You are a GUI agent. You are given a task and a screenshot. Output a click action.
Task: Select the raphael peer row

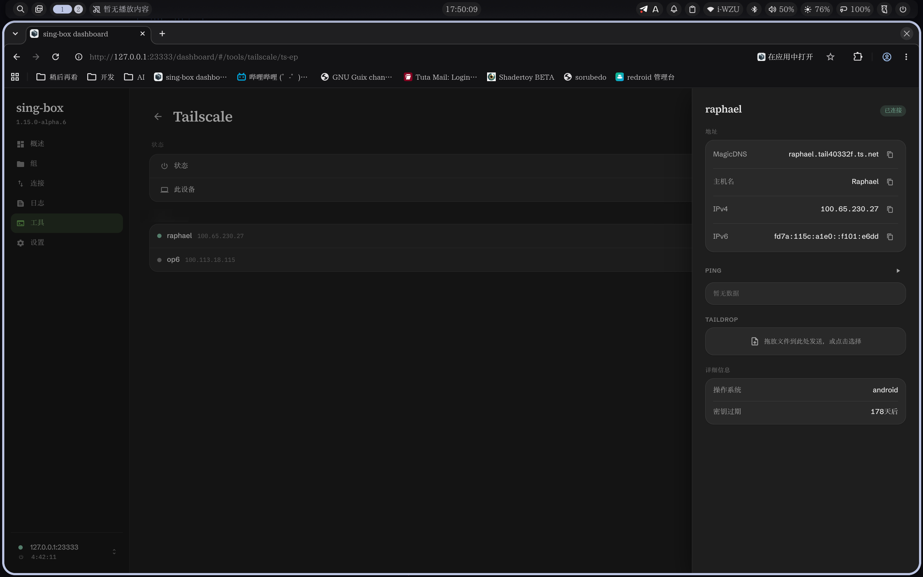pyautogui.click(x=420, y=236)
